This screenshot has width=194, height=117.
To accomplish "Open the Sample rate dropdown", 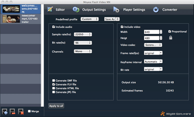I will tap(83, 34).
